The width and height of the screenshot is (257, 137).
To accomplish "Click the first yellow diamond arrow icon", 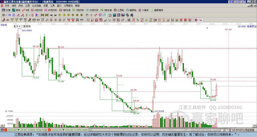I will pyautogui.click(x=60, y=15).
